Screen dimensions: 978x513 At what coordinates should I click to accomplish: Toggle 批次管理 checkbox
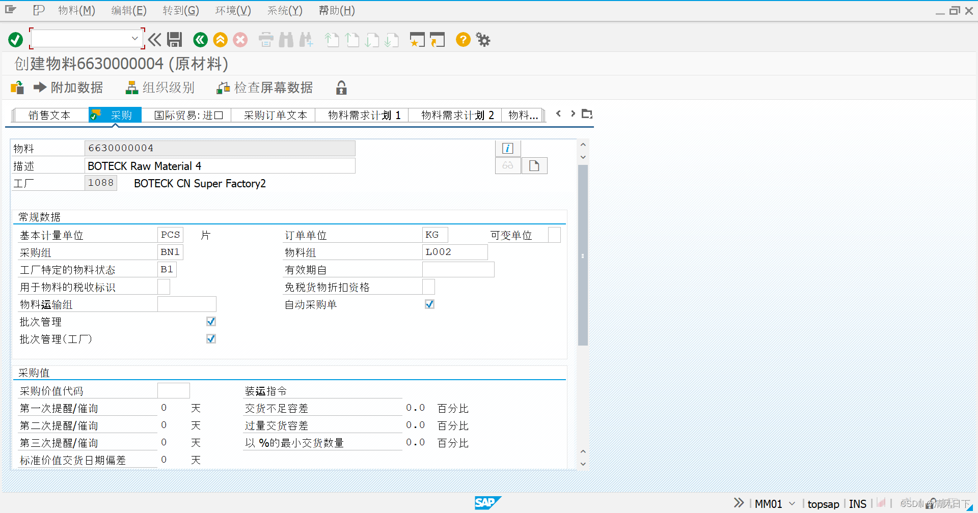pos(211,321)
